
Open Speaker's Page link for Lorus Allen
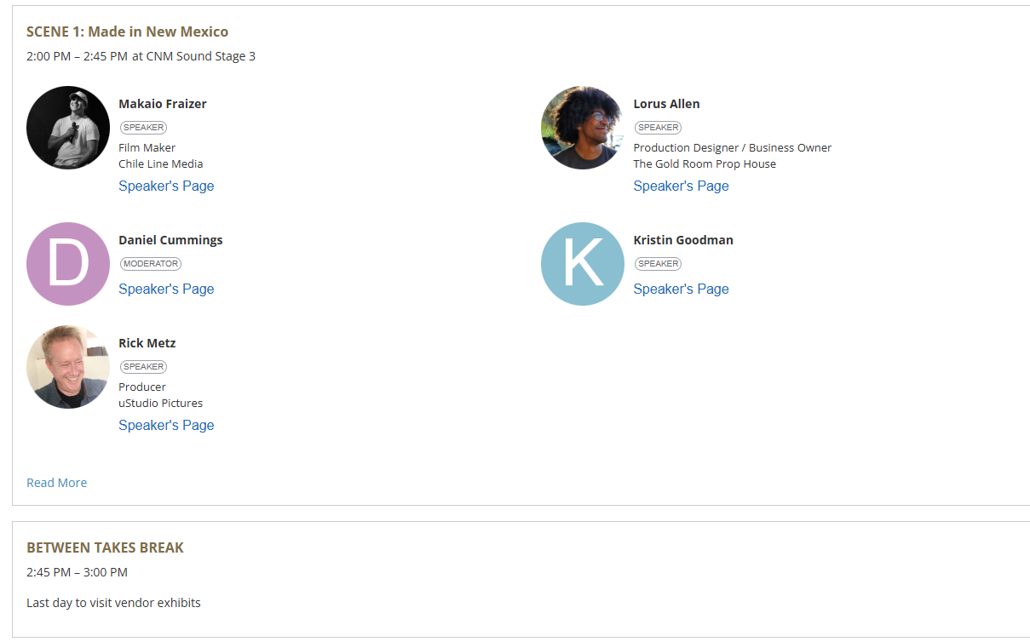pyautogui.click(x=681, y=186)
